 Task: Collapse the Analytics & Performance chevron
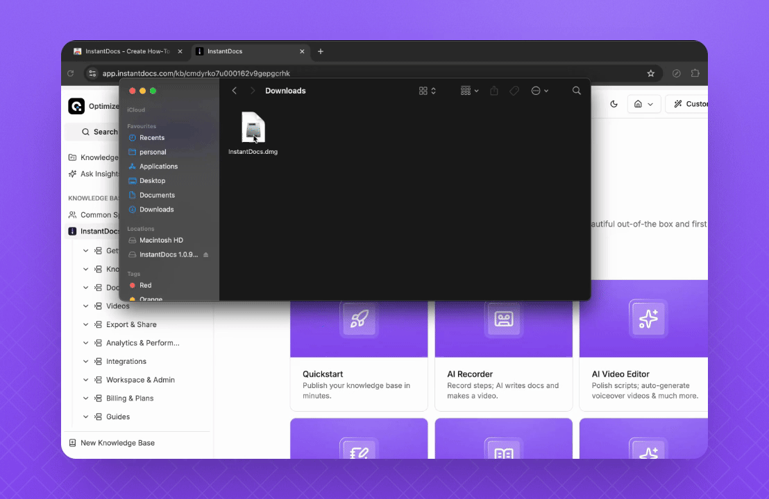click(x=85, y=343)
